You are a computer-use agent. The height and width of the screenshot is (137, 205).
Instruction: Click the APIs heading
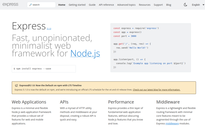click(x=64, y=102)
